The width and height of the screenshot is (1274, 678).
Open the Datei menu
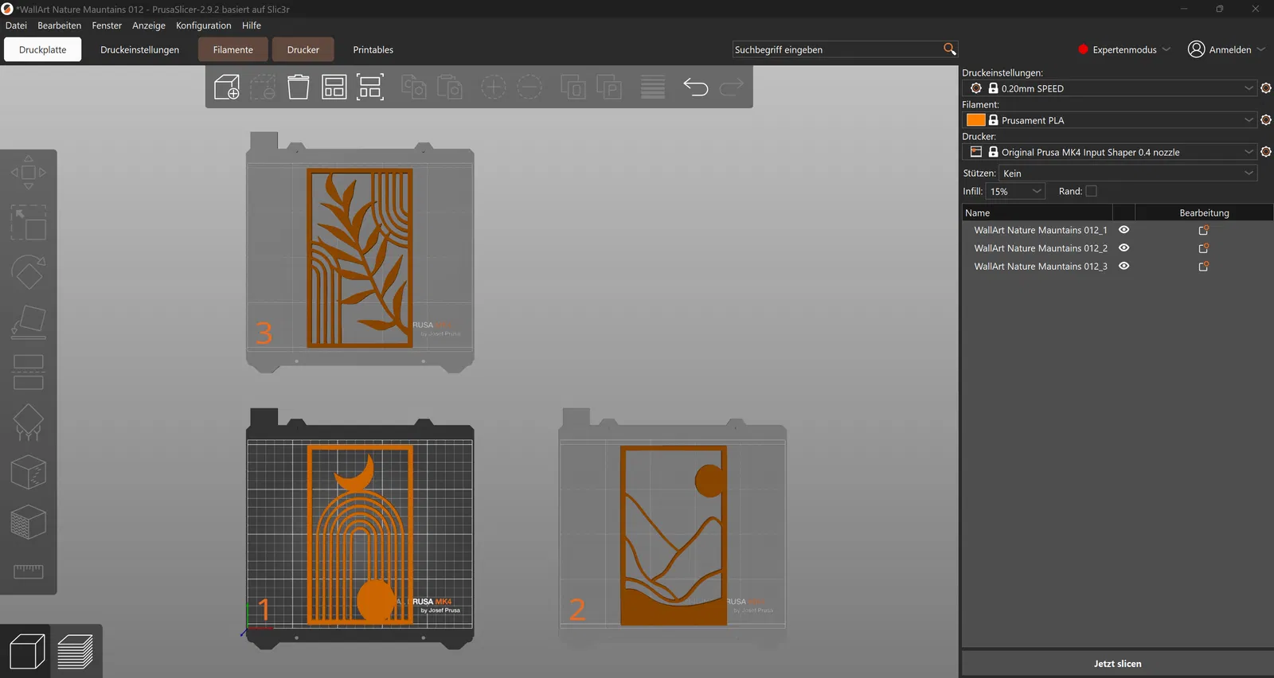[x=16, y=25]
